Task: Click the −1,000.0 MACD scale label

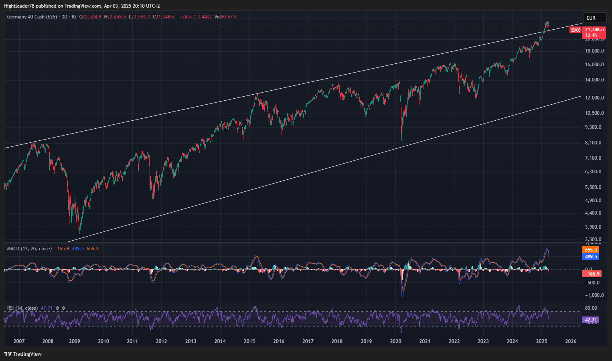Action: [594, 295]
